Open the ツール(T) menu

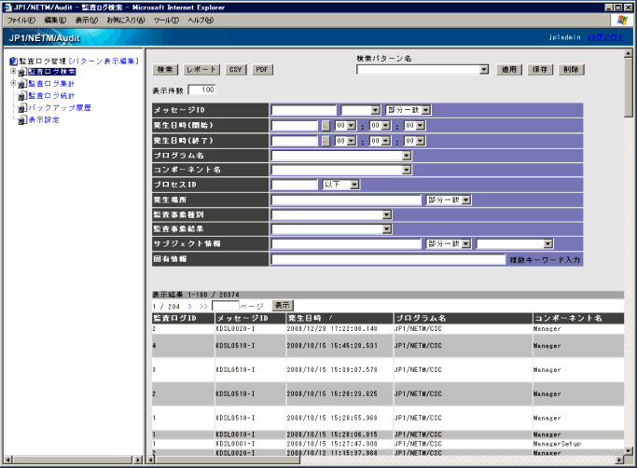[x=166, y=20]
